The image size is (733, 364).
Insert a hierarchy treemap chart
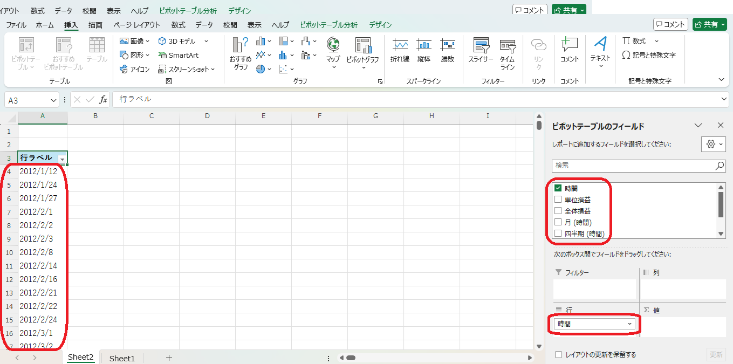(x=286, y=41)
